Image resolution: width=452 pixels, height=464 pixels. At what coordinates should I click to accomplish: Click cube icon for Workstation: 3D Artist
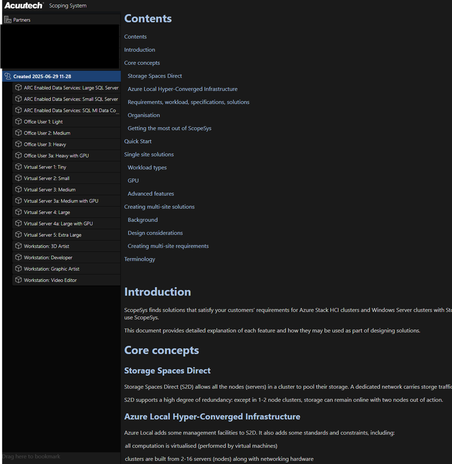pos(18,246)
